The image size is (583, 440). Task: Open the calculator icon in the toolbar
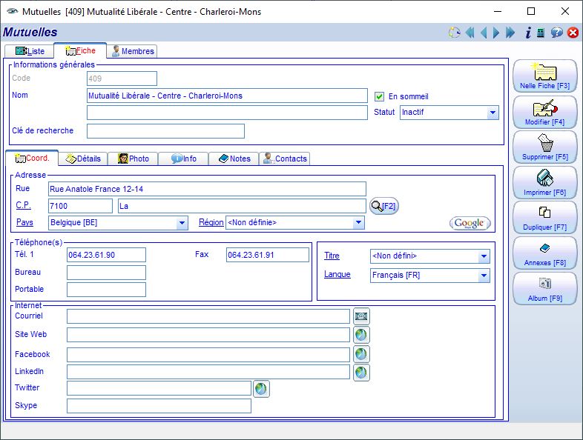[541, 33]
